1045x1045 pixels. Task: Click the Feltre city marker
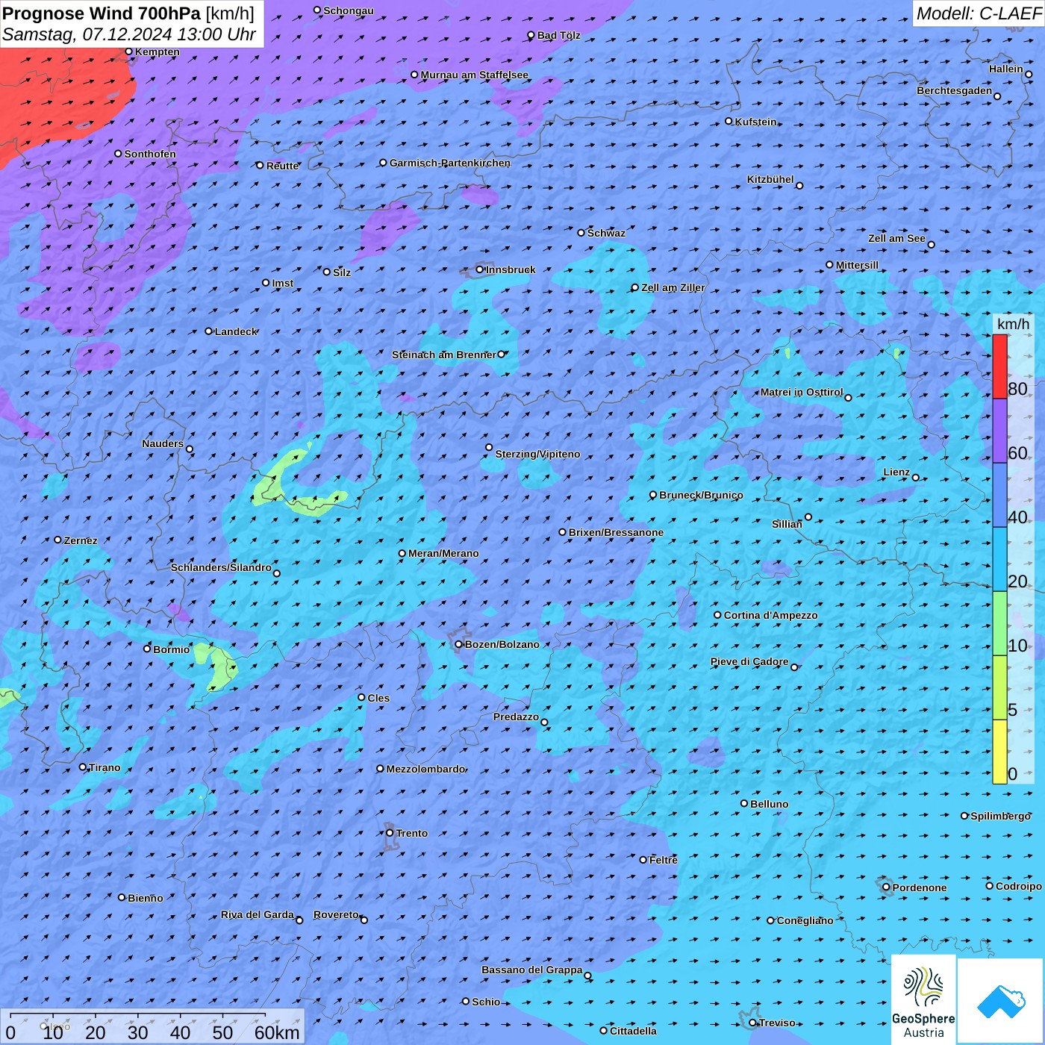[x=643, y=860]
